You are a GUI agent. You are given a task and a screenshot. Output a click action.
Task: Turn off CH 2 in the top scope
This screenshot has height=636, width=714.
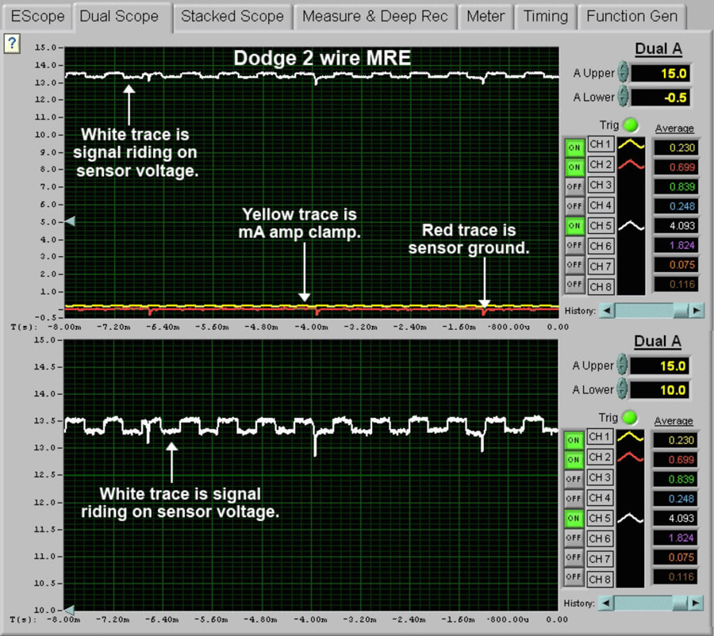(574, 167)
